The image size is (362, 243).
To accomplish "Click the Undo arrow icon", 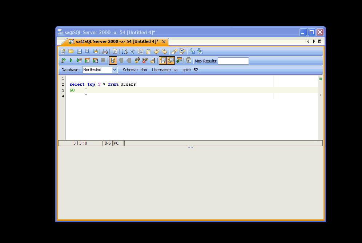I will (157, 51).
